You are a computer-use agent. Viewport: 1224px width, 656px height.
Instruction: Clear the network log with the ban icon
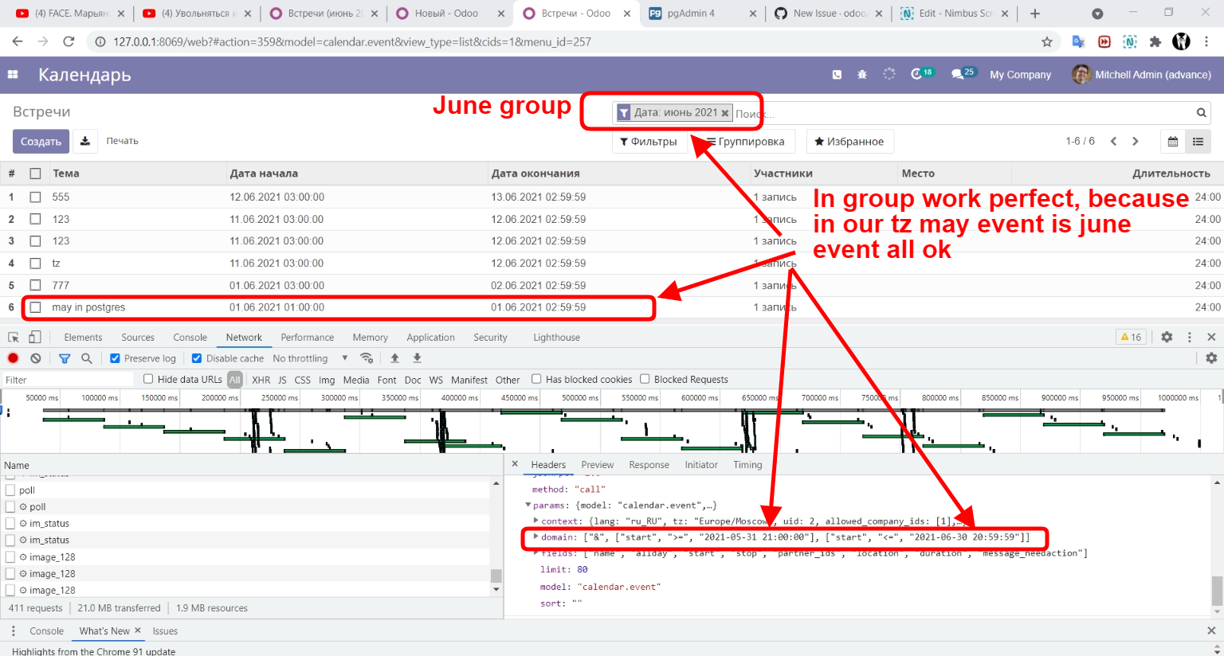pyautogui.click(x=35, y=358)
